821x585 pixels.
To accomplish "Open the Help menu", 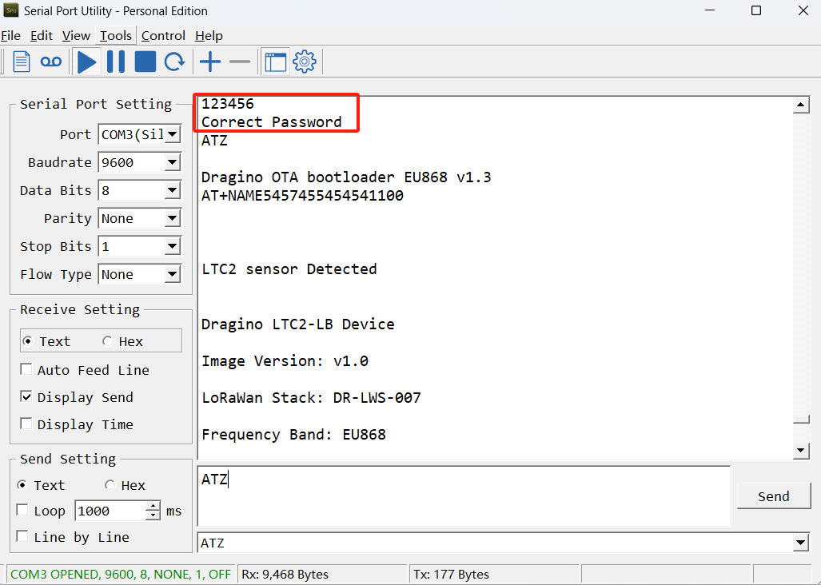I will (x=209, y=36).
